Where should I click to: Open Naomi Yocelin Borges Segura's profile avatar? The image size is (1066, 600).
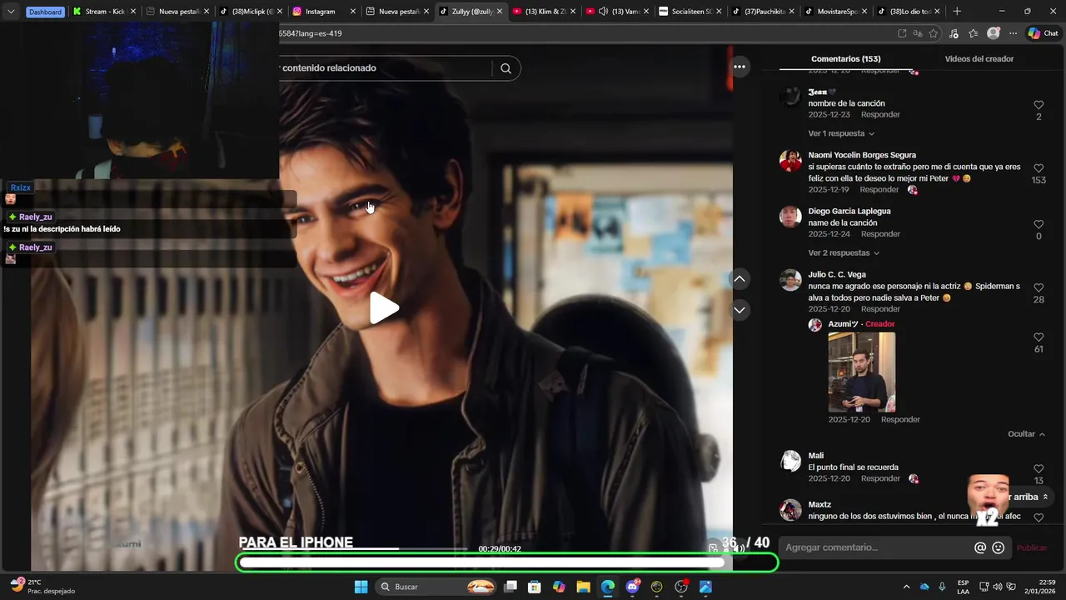790,161
